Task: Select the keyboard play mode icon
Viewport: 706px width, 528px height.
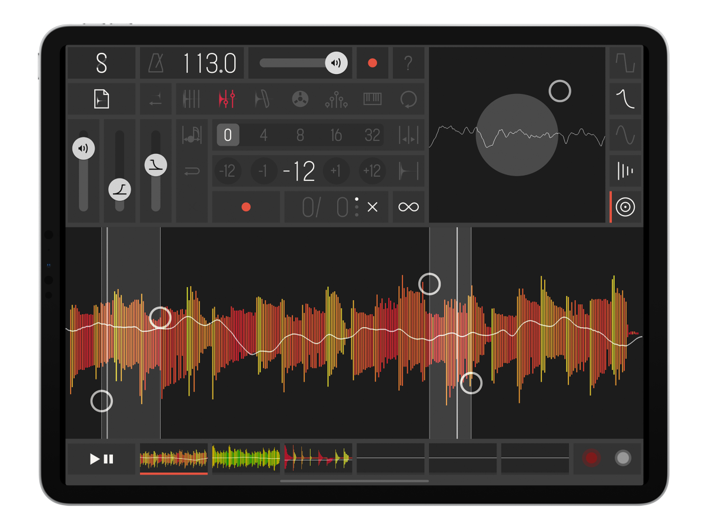Action: click(372, 99)
